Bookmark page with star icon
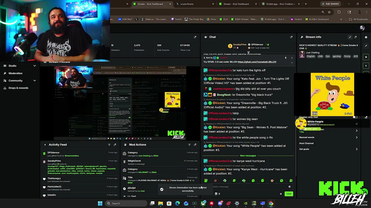Image resolution: width=371 pixels, height=208 pixels. (329, 12)
